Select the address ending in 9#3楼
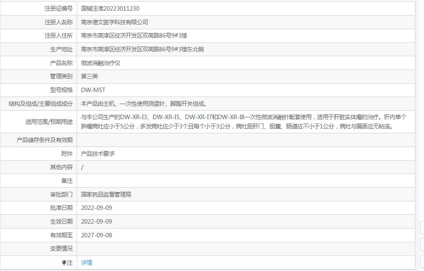424x271 pixels. tap(134, 36)
